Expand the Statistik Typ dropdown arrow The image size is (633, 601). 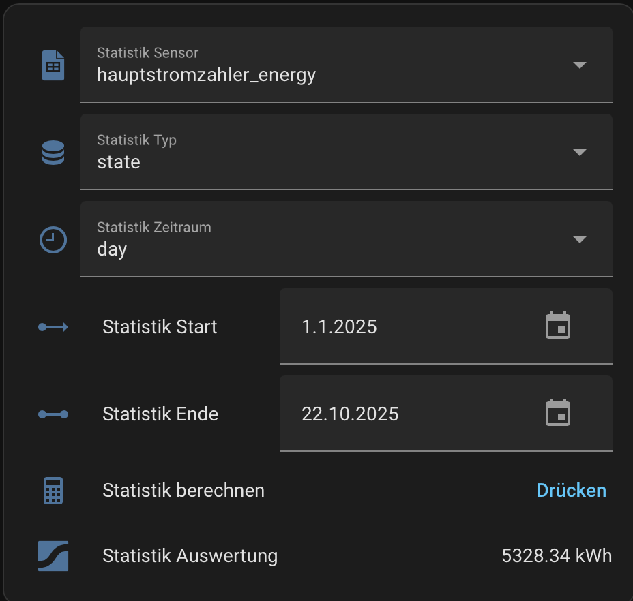coord(579,153)
